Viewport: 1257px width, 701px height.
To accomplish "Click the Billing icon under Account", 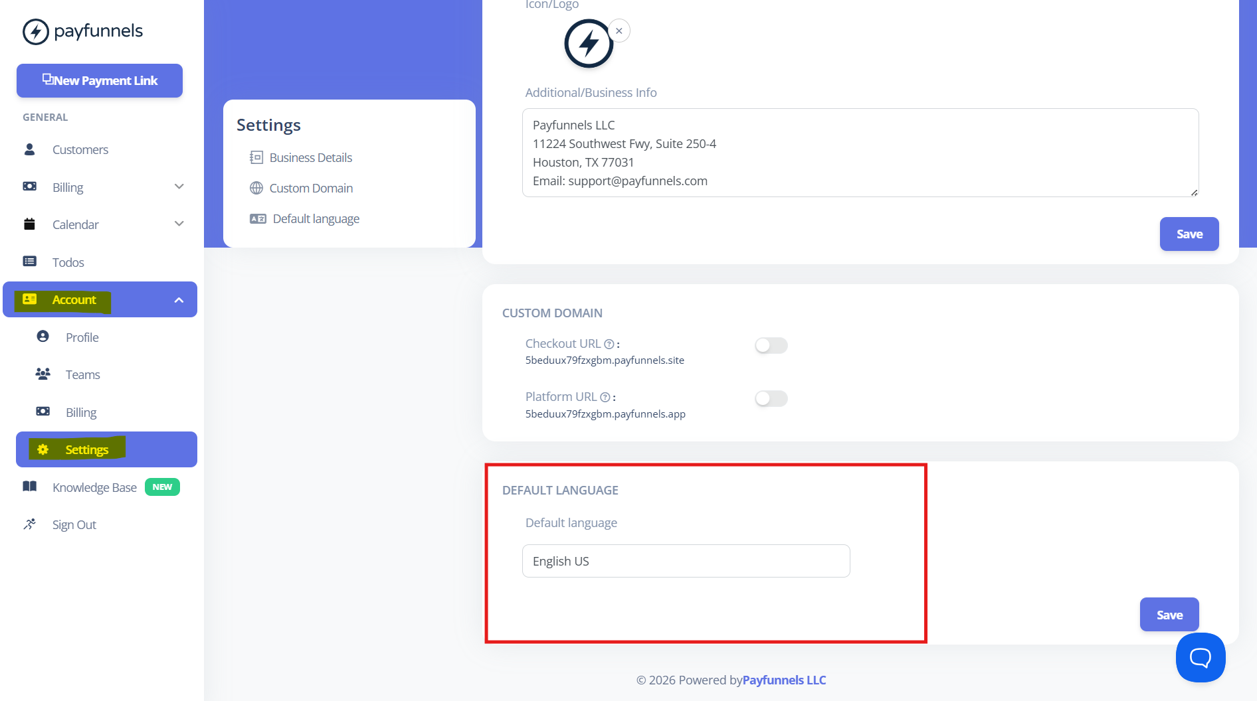I will tap(43, 412).
